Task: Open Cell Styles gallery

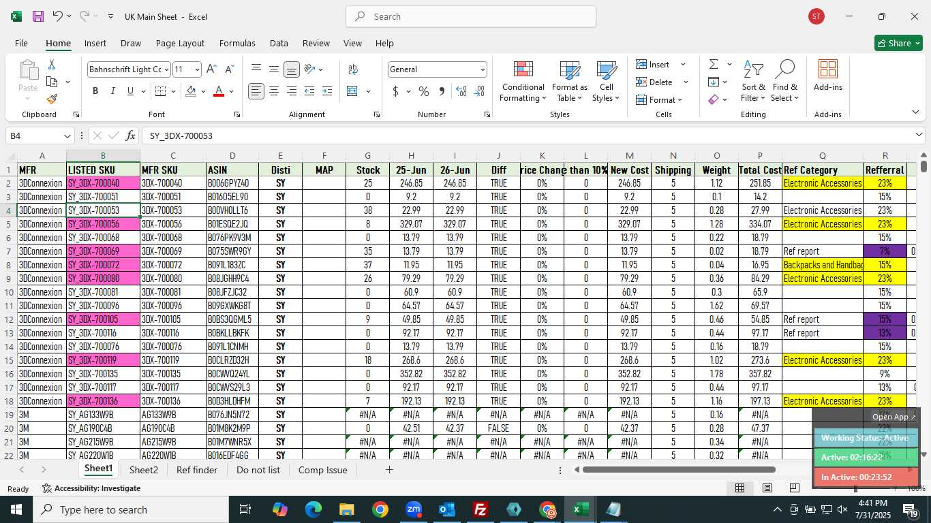Action: click(x=607, y=82)
